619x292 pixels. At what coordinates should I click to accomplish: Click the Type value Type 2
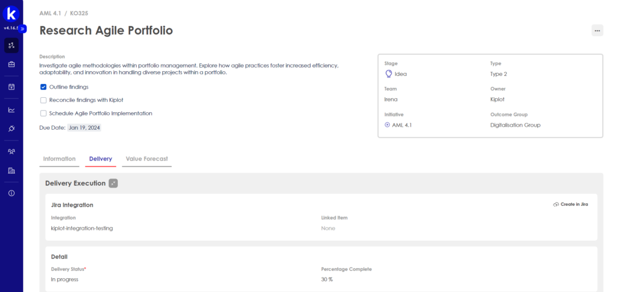pos(499,74)
